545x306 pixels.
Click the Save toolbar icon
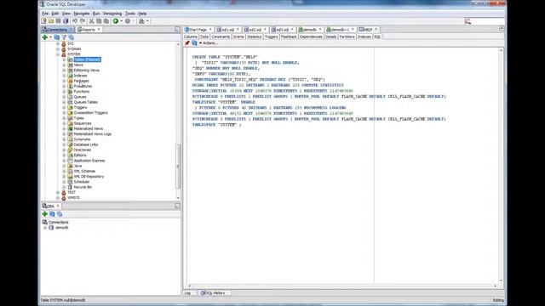(x=58, y=21)
